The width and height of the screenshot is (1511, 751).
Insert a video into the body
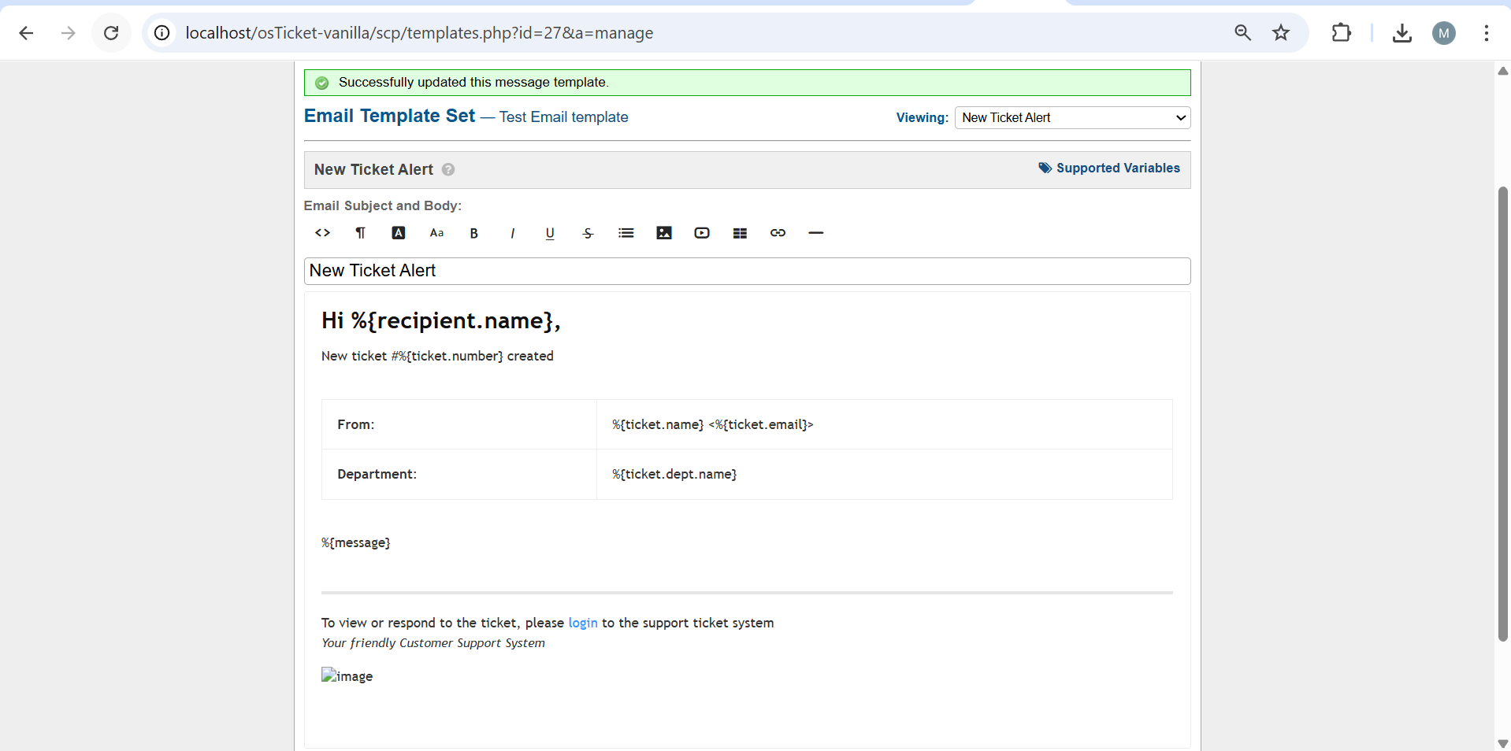pos(702,233)
